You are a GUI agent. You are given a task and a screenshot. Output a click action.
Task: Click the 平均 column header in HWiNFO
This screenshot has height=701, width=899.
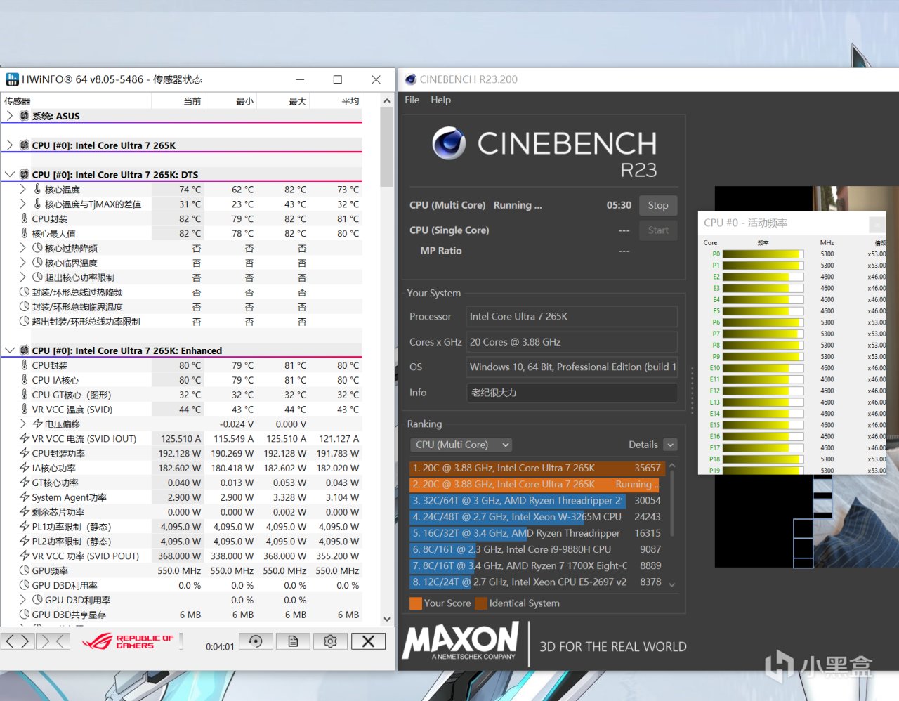pos(350,101)
